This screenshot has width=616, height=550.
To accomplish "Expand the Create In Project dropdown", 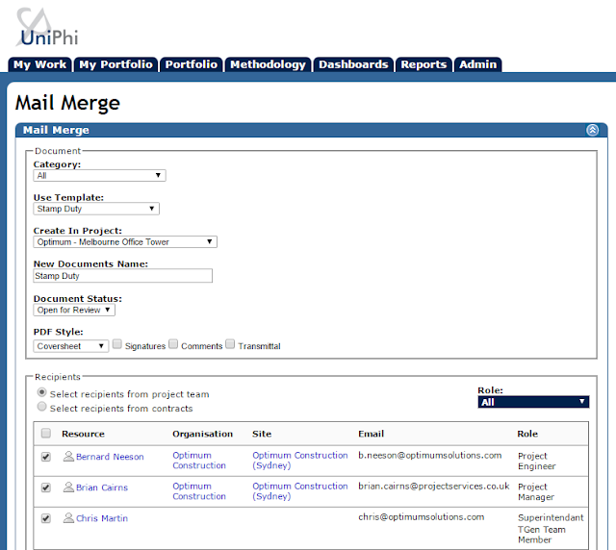I will (x=125, y=242).
